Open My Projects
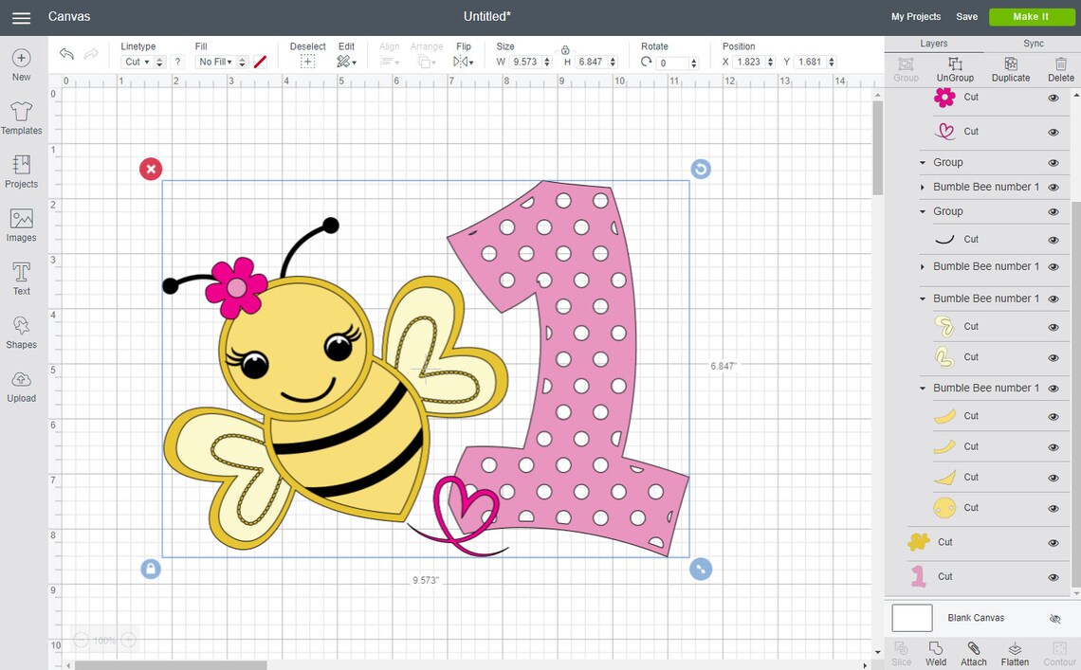The height and width of the screenshot is (670, 1081). [x=916, y=16]
